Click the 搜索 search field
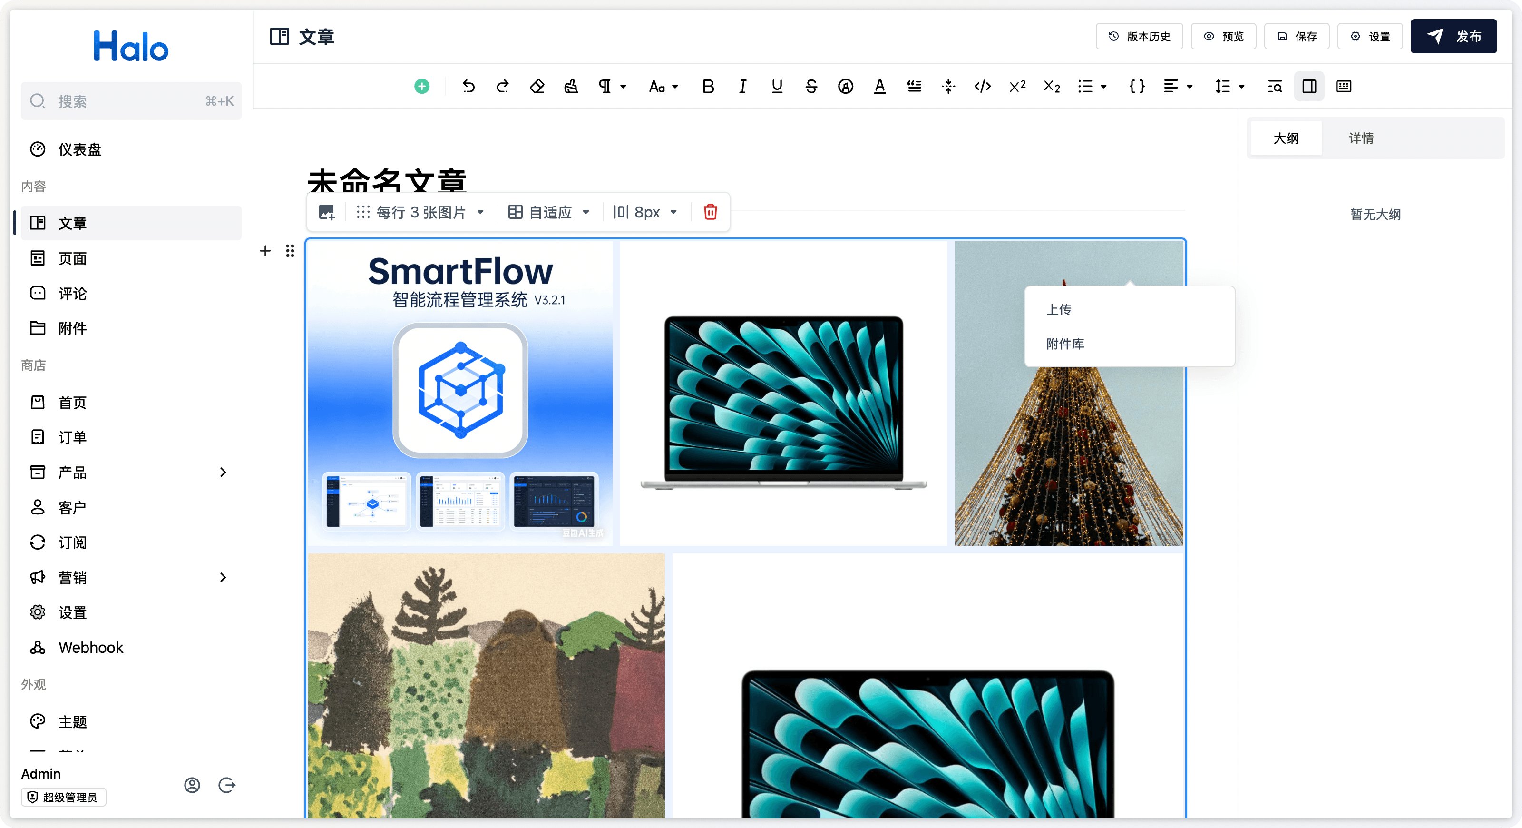1522x828 pixels. click(x=131, y=101)
